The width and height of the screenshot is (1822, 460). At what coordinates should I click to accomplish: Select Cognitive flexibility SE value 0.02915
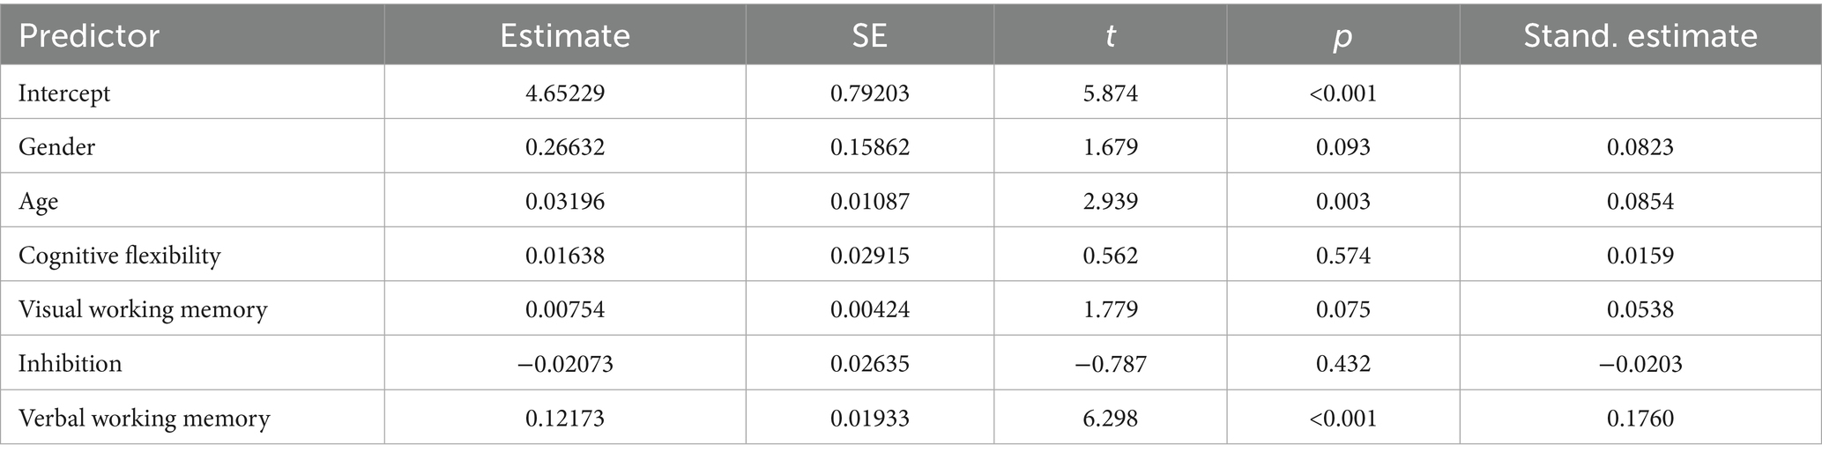[869, 256]
